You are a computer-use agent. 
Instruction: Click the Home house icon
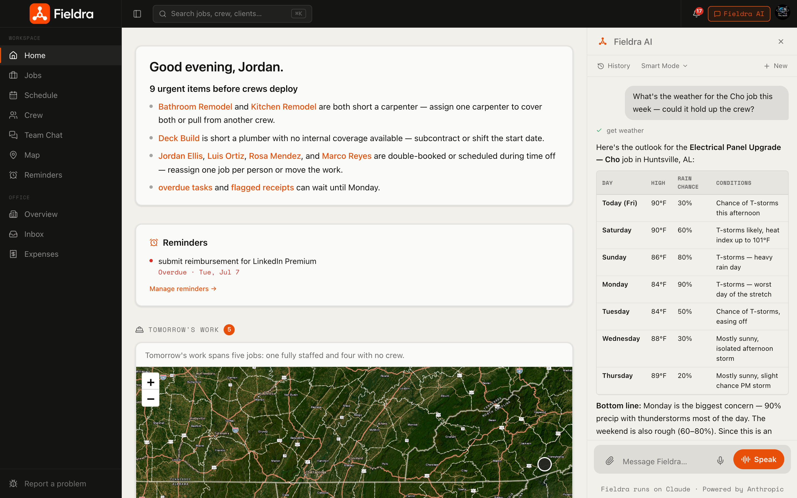13,55
